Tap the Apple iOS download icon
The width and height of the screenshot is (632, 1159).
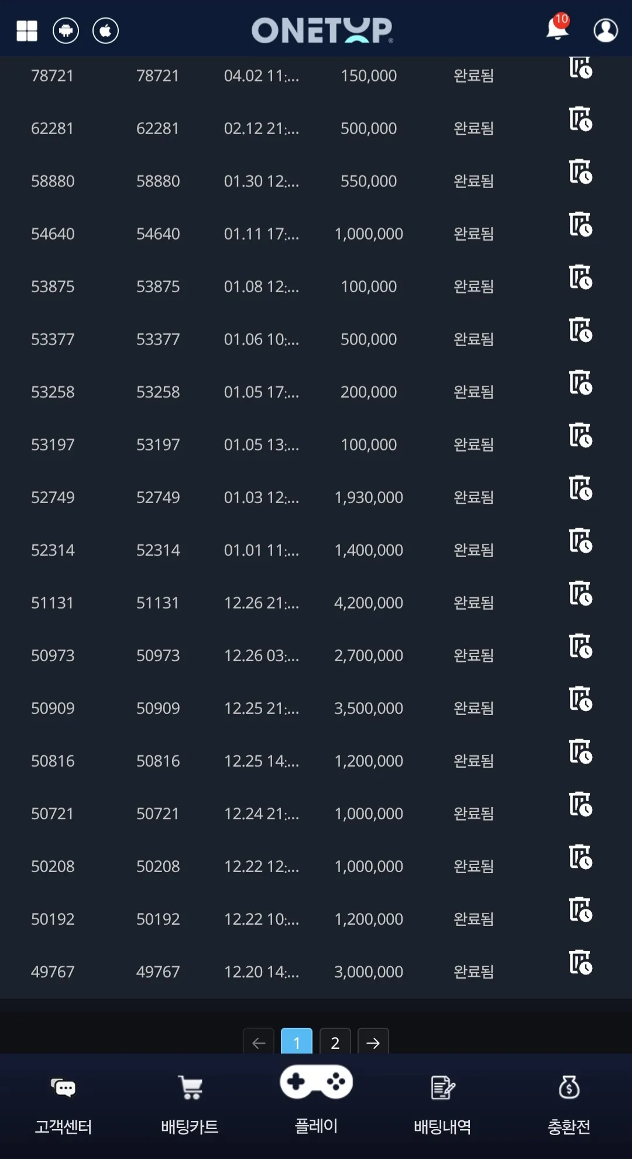[105, 30]
